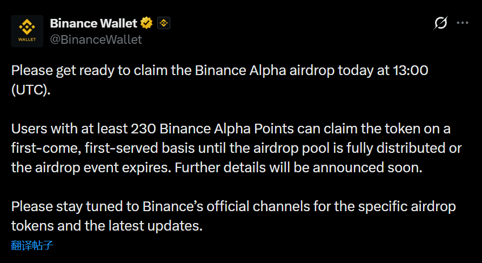Click the words "airdrop event expires"
Viewport: 482px width, 263px height.
point(102,167)
